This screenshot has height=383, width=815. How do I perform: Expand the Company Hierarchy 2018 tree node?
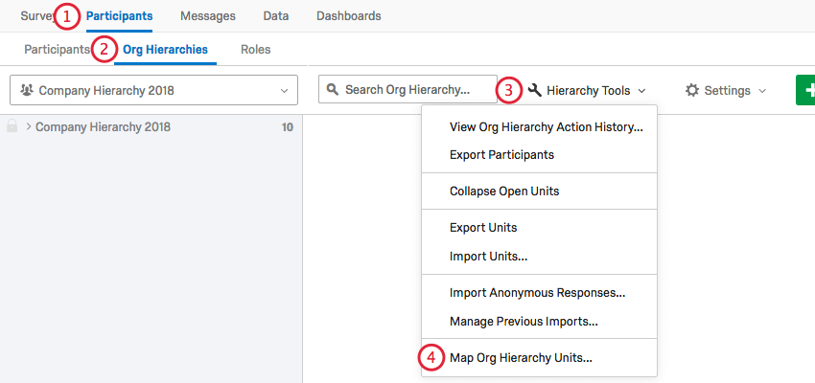pyautogui.click(x=29, y=126)
